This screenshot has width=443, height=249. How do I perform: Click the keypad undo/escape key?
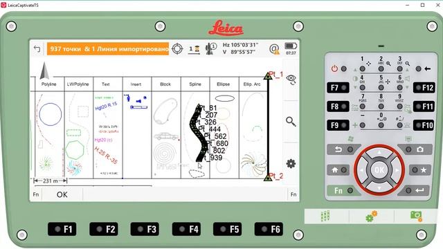343,149
